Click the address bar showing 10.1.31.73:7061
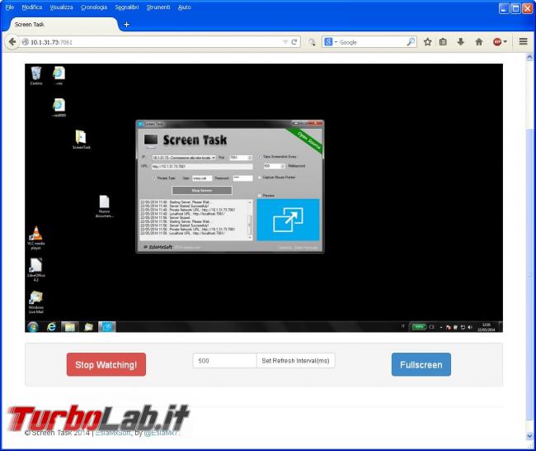 pos(150,42)
